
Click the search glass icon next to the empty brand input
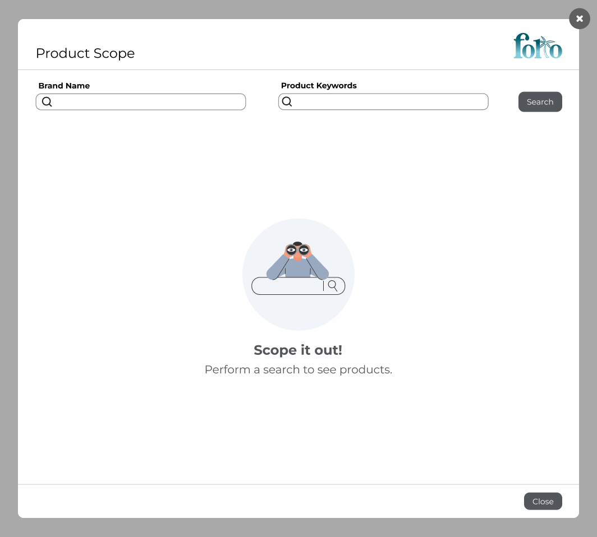click(x=47, y=102)
